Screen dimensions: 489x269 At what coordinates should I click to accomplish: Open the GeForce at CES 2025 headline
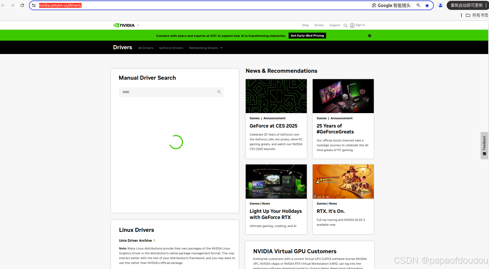274,126
